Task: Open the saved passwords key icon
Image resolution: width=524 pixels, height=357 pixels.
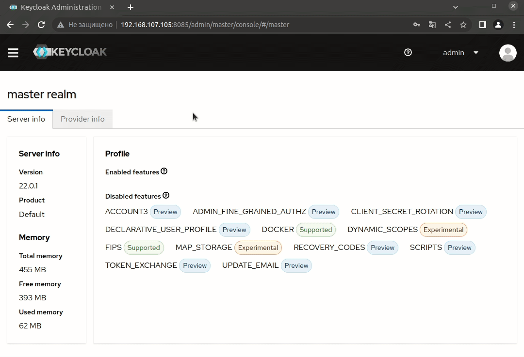Action: [x=416, y=25]
